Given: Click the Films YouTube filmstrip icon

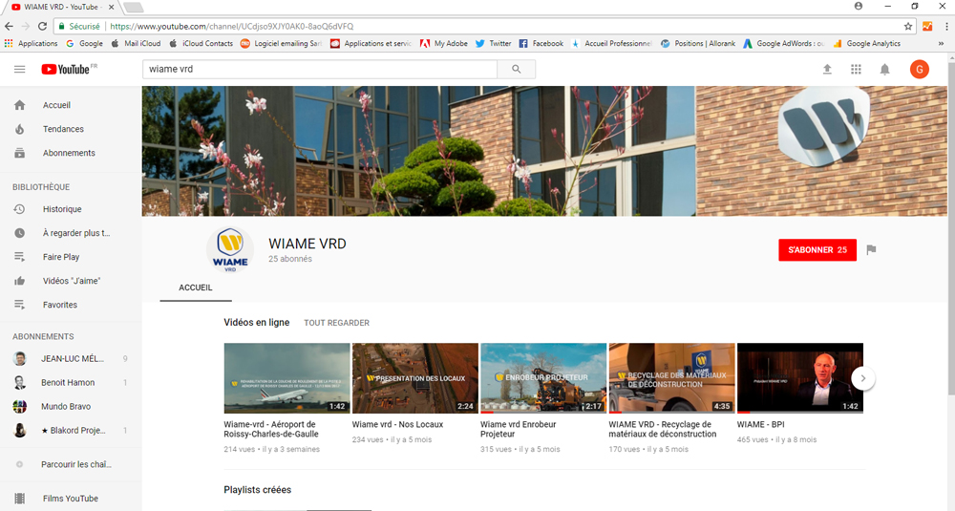Looking at the screenshot, I should (19, 499).
